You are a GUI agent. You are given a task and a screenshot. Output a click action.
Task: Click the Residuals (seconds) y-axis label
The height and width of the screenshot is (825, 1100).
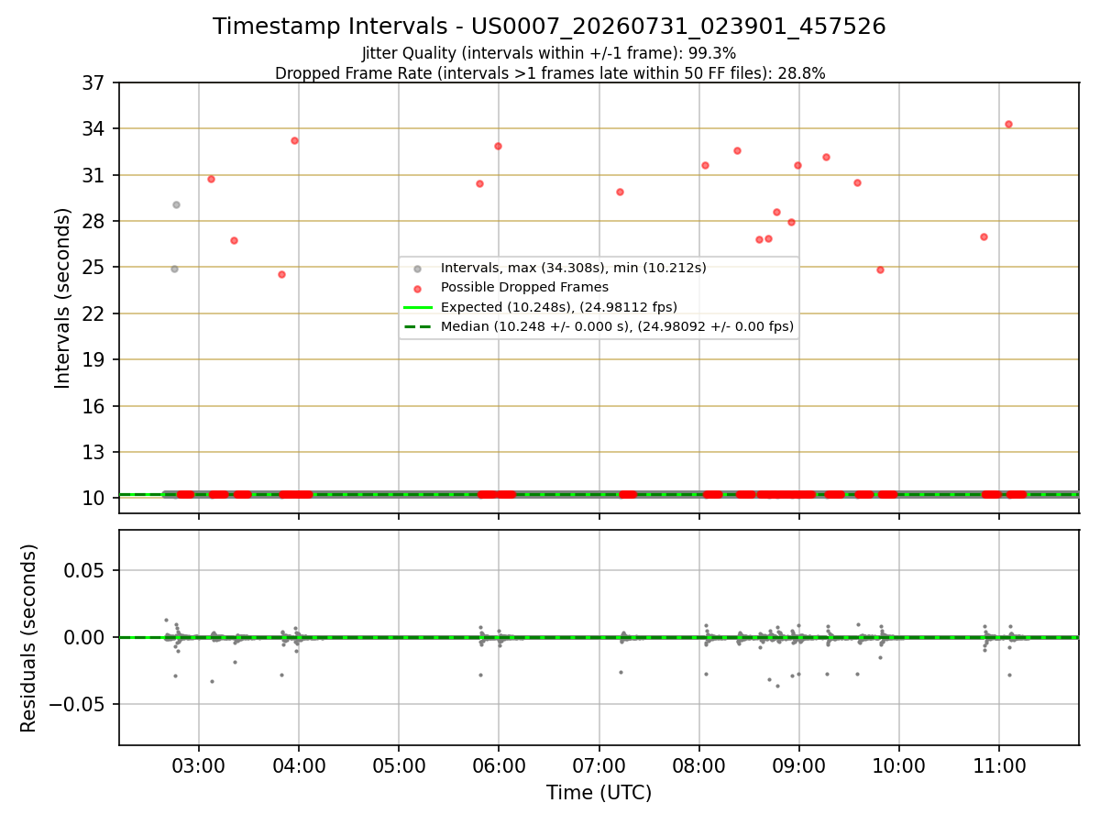[29, 638]
